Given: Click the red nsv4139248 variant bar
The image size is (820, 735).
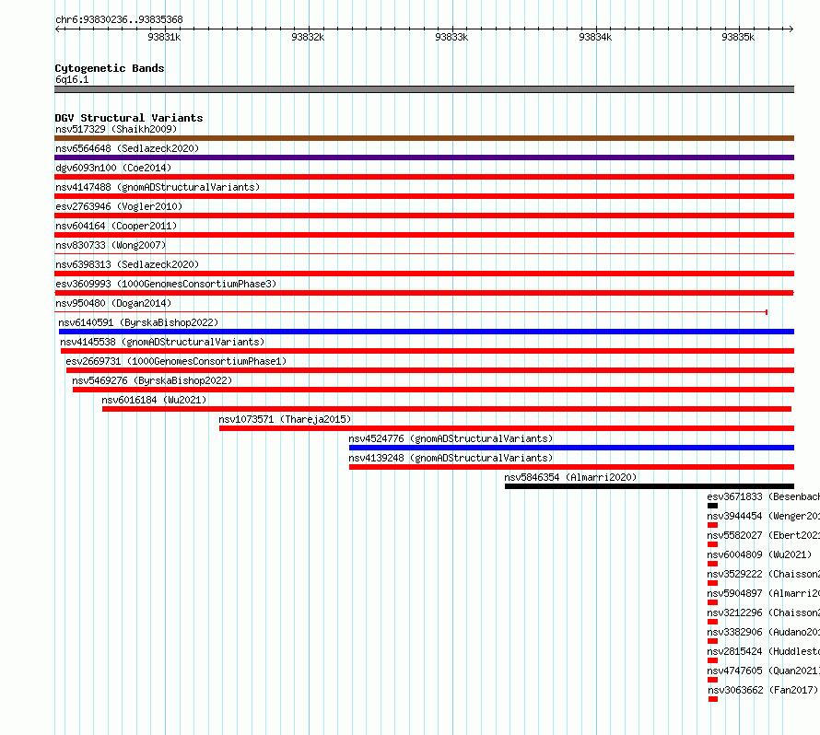Looking at the screenshot, I should pos(571,467).
